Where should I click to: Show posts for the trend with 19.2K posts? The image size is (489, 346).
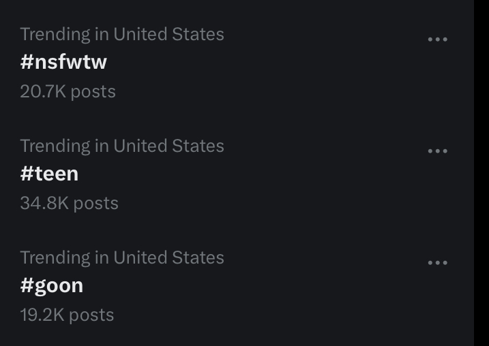pos(52,285)
